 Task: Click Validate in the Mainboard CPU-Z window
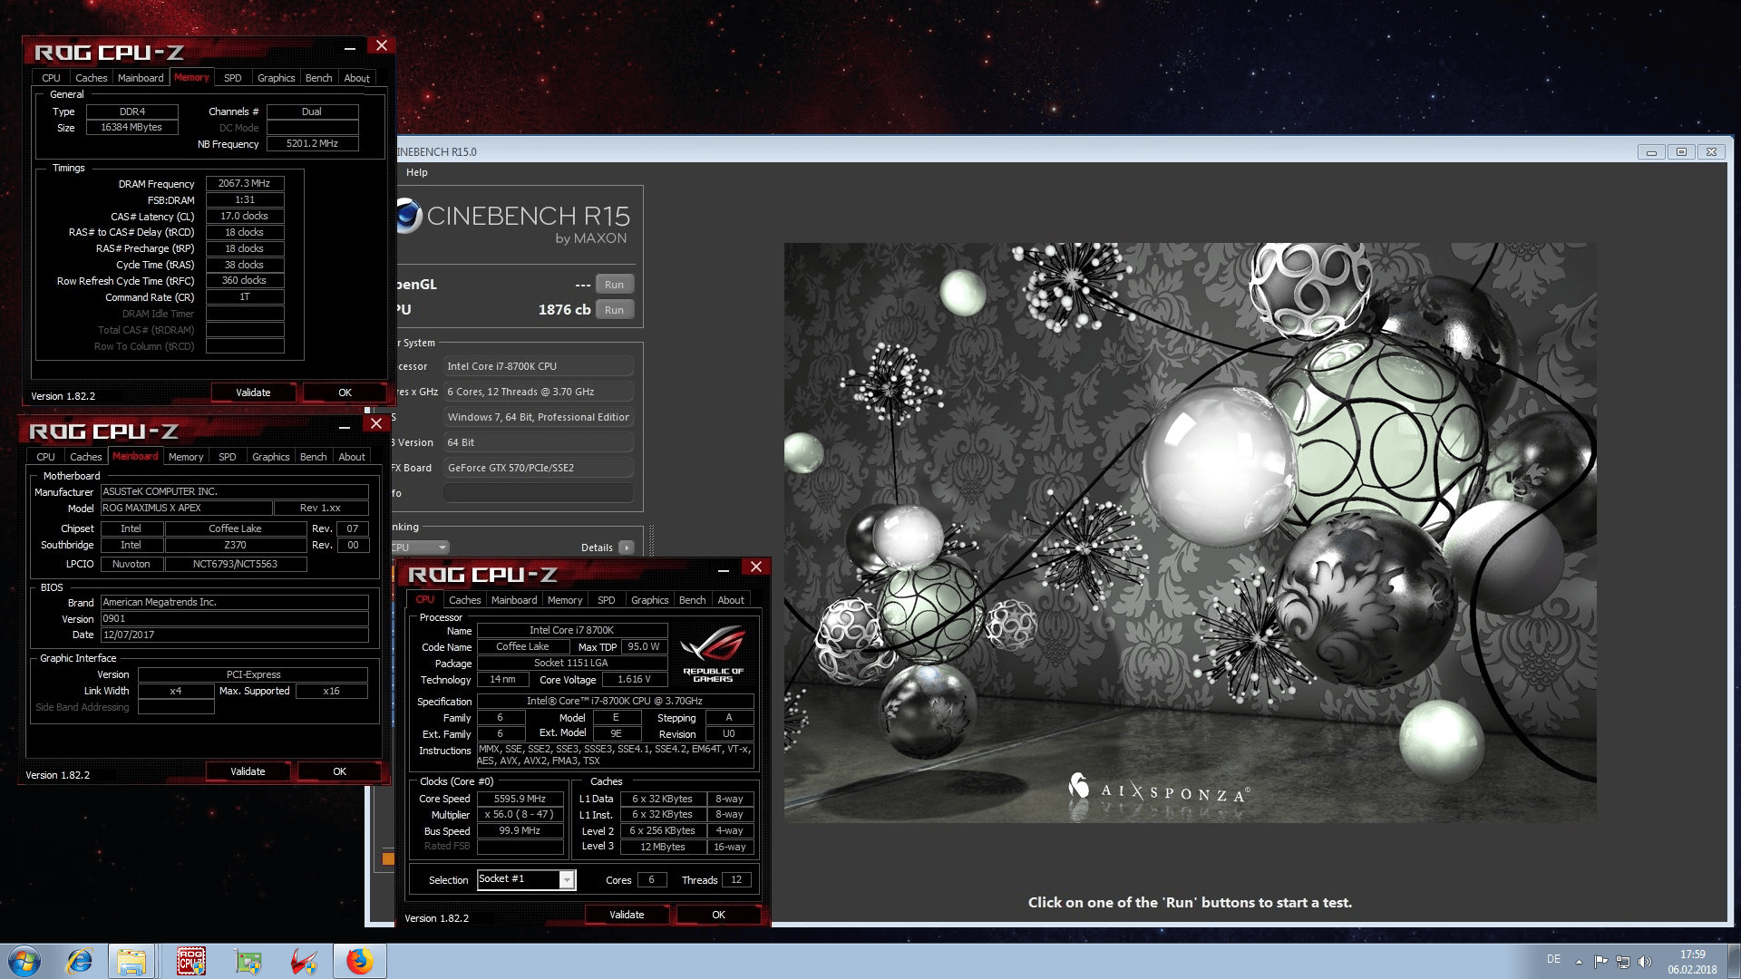pyautogui.click(x=248, y=771)
